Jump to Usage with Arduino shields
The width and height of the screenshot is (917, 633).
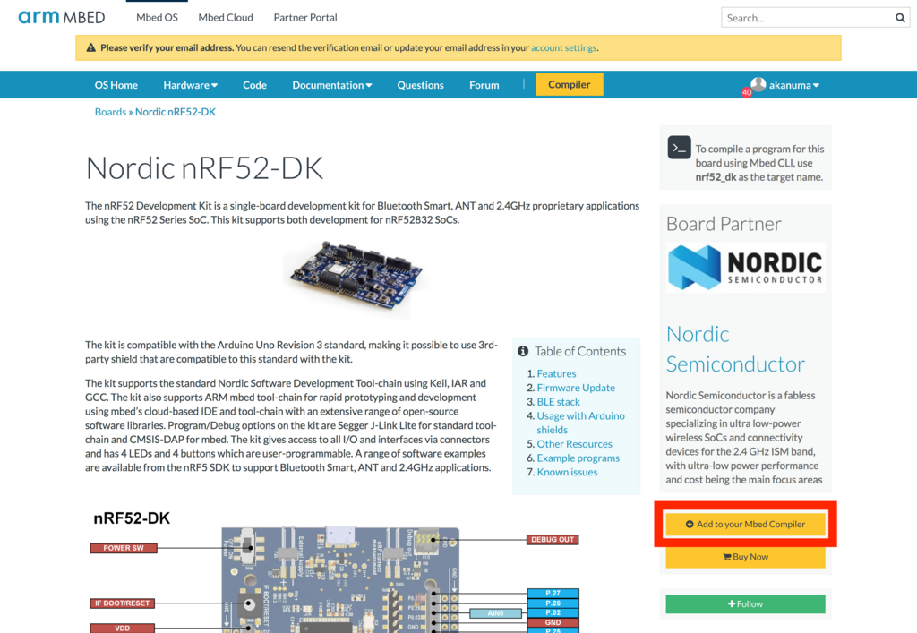click(x=580, y=423)
